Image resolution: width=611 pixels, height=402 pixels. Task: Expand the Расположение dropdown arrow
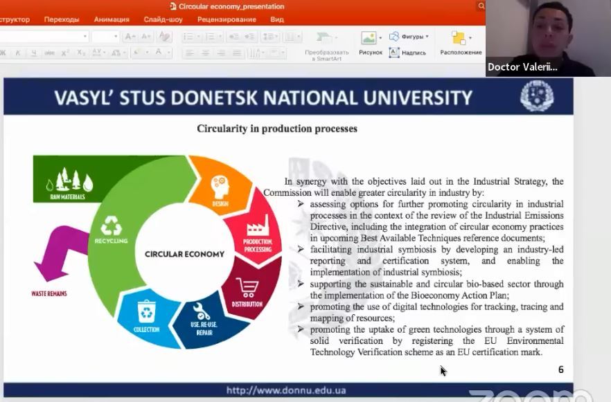point(470,38)
